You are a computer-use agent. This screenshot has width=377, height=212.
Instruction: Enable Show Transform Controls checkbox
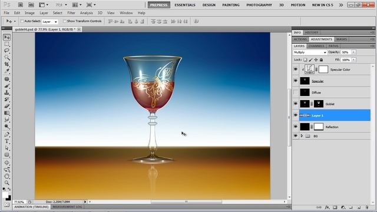[64, 21]
